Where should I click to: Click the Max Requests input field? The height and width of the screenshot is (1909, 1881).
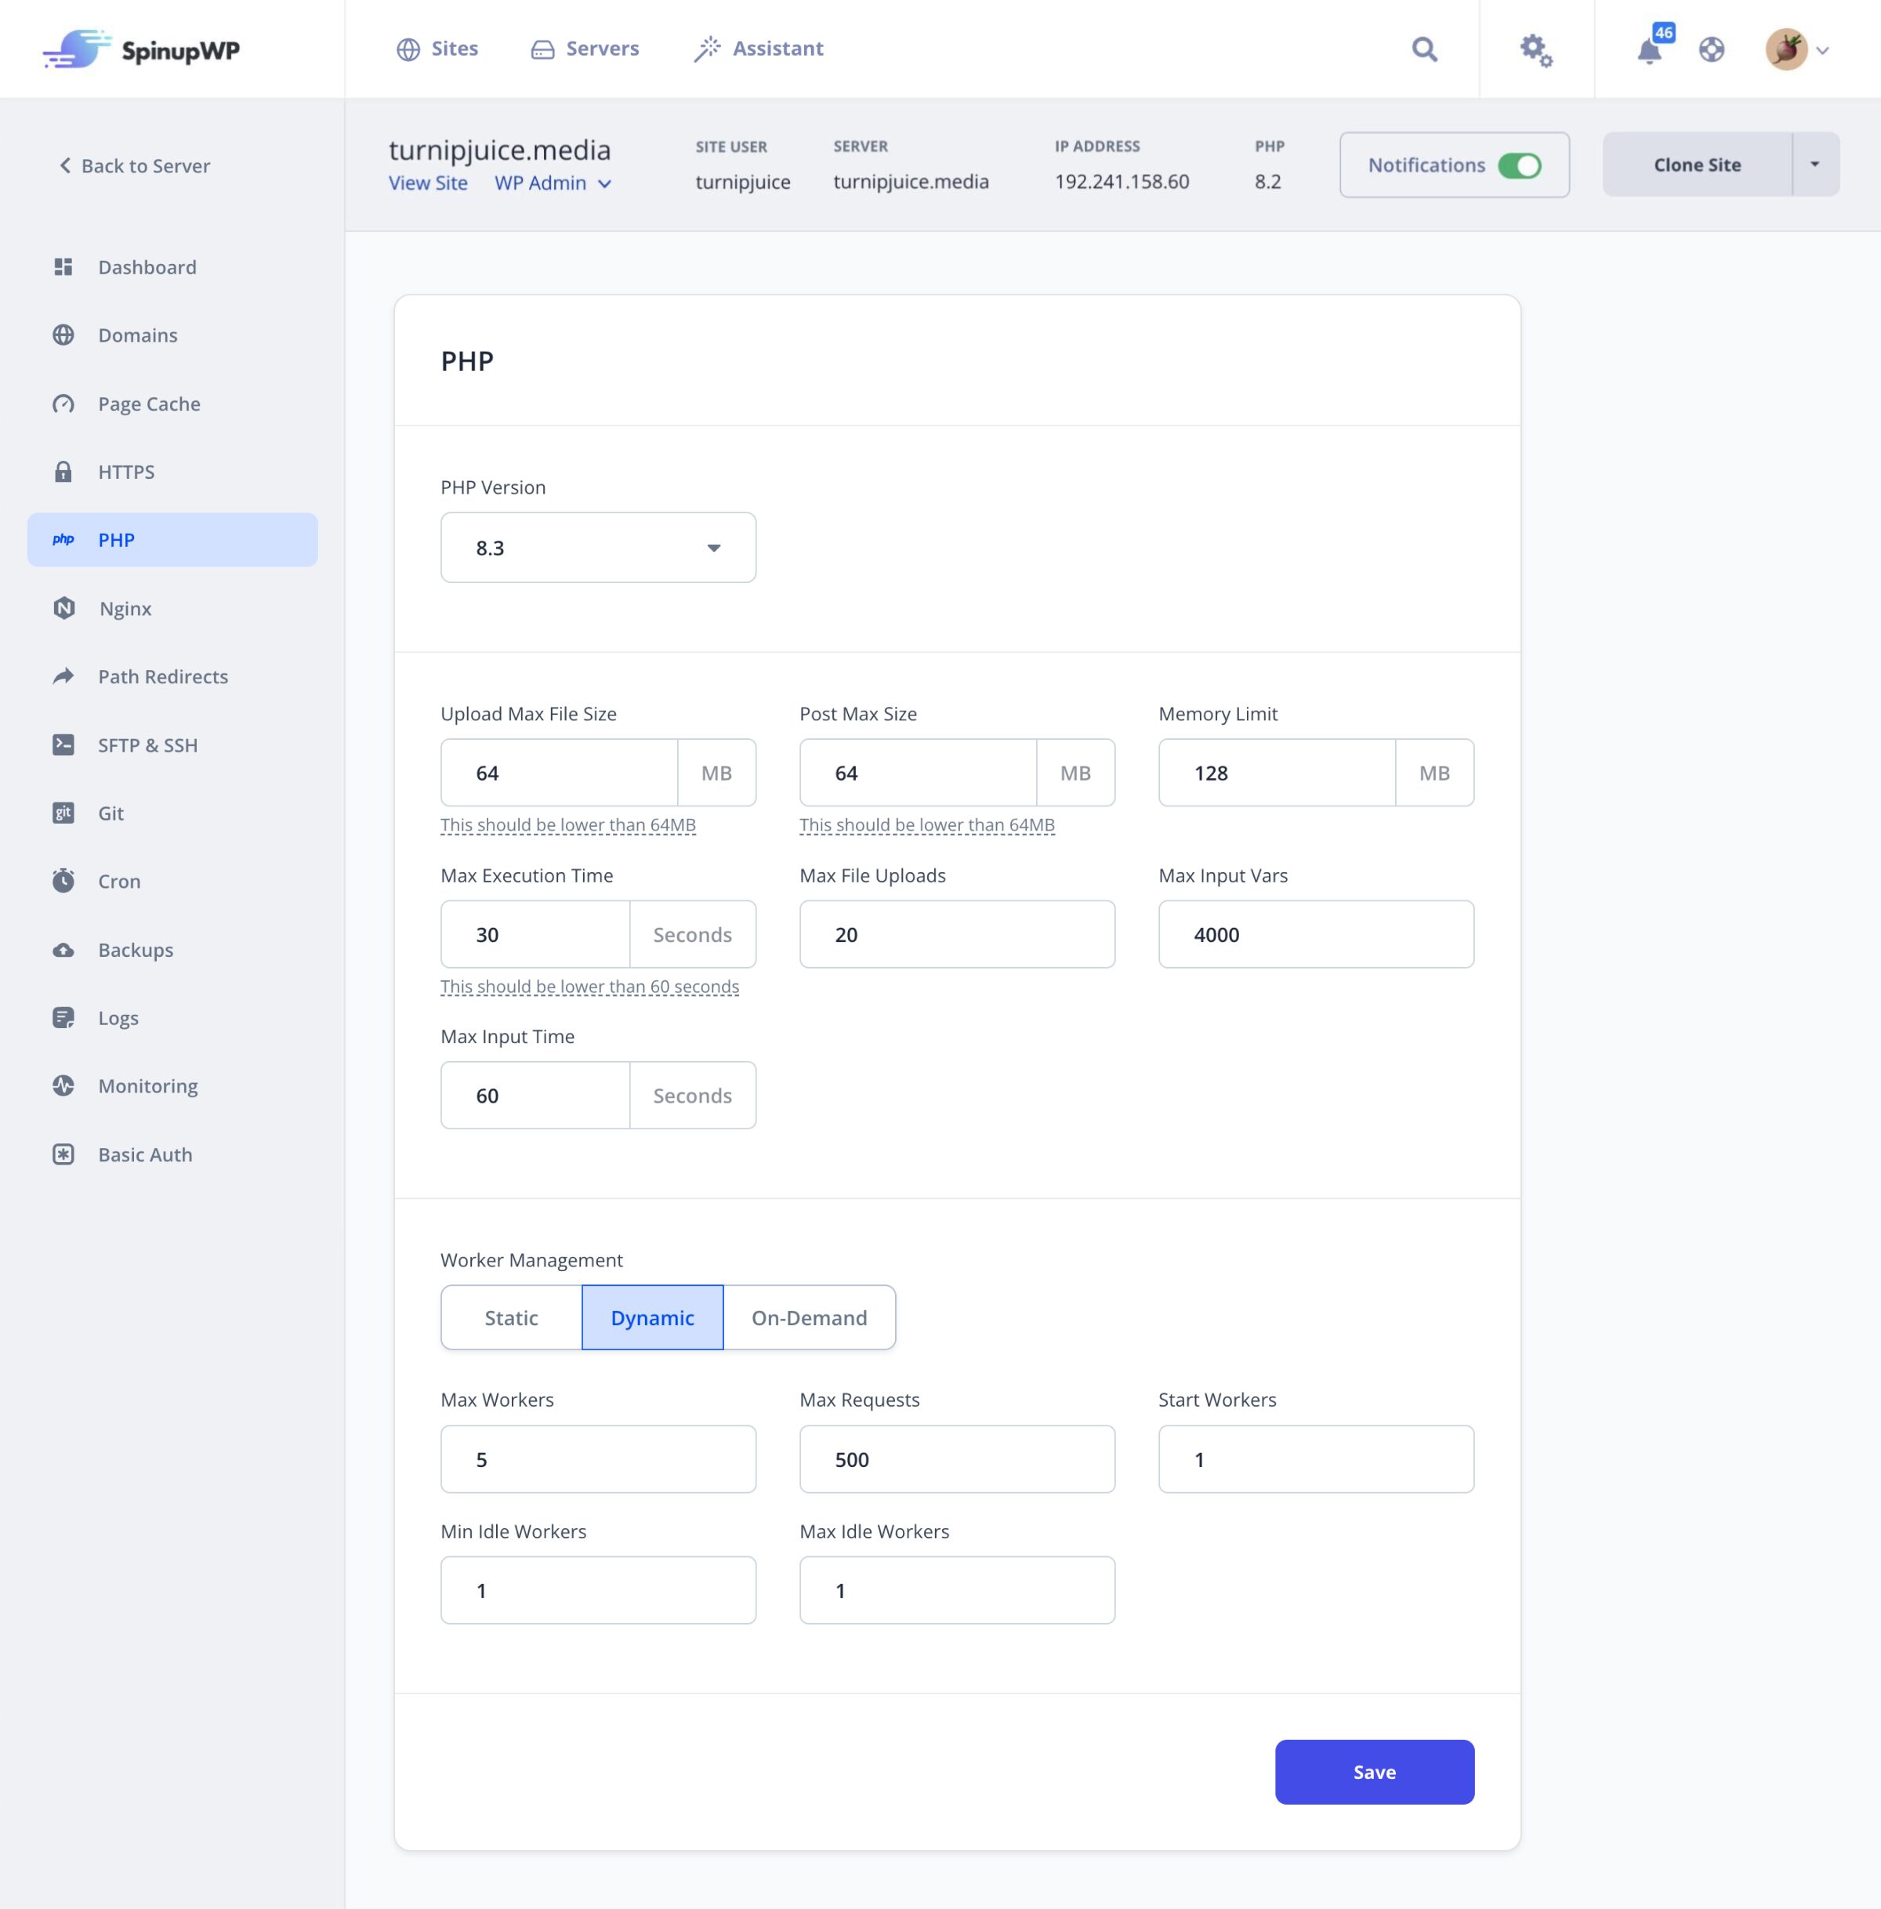(x=955, y=1458)
